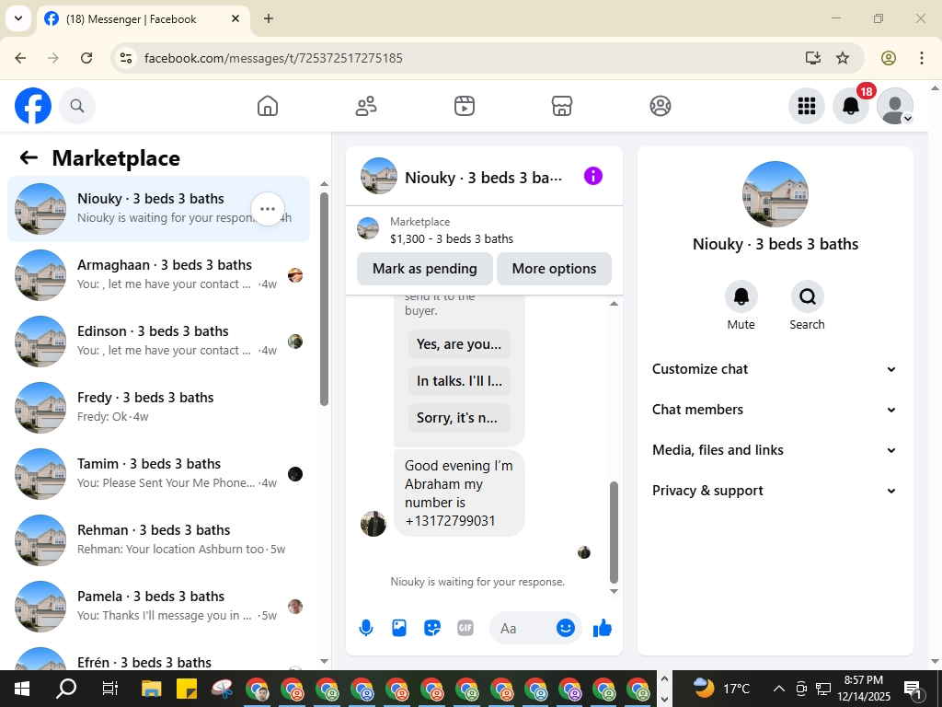The image size is (942, 707).
Task: Open the Tamim · 3 beds 3 baths chat
Action: 158,474
